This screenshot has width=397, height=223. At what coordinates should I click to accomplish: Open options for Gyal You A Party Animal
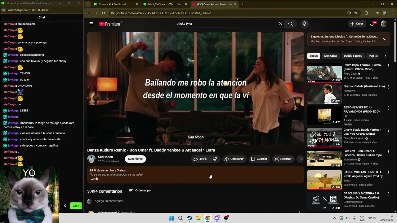(x=389, y=130)
